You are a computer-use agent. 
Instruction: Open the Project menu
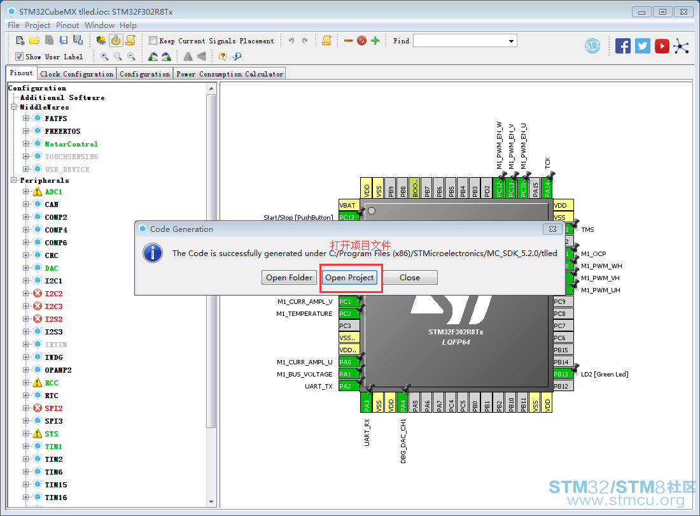[x=38, y=25]
